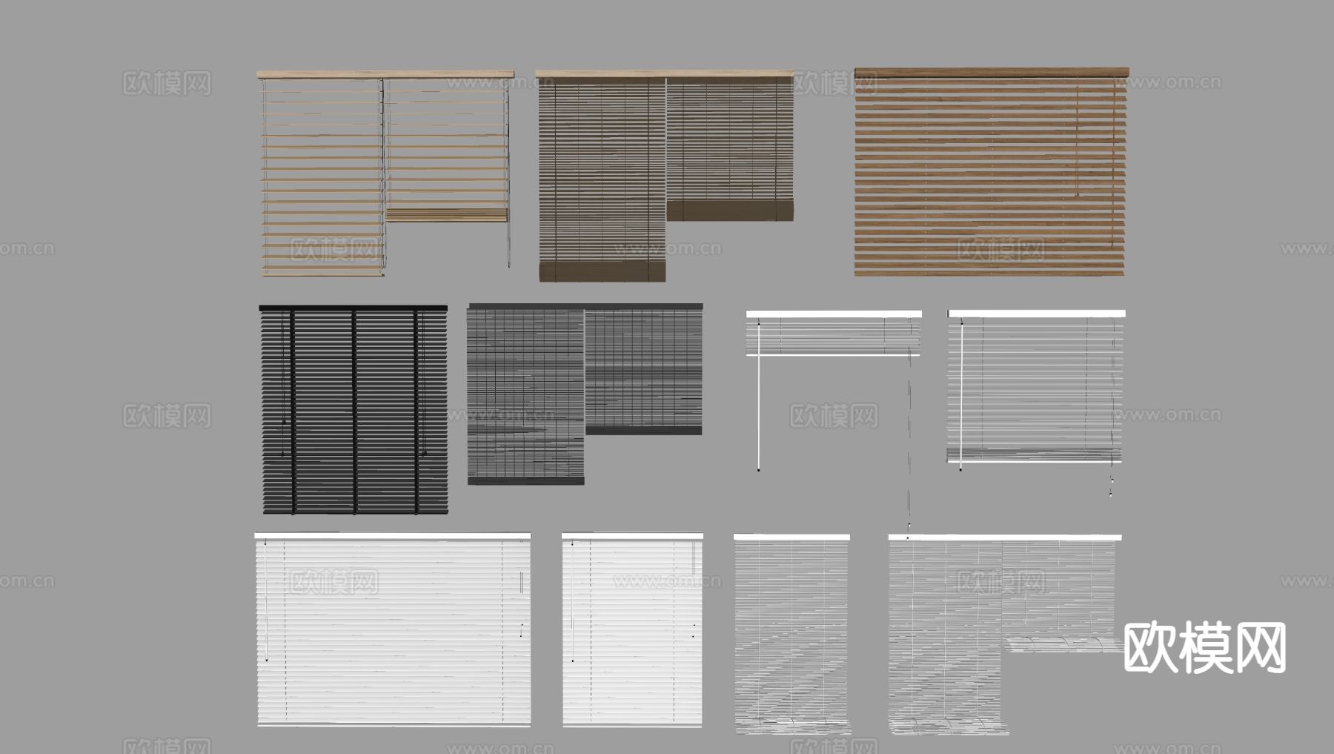The width and height of the screenshot is (1334, 754).
Task: Select the narrow gray sketch-style roller blind
Action: [x=792, y=634]
